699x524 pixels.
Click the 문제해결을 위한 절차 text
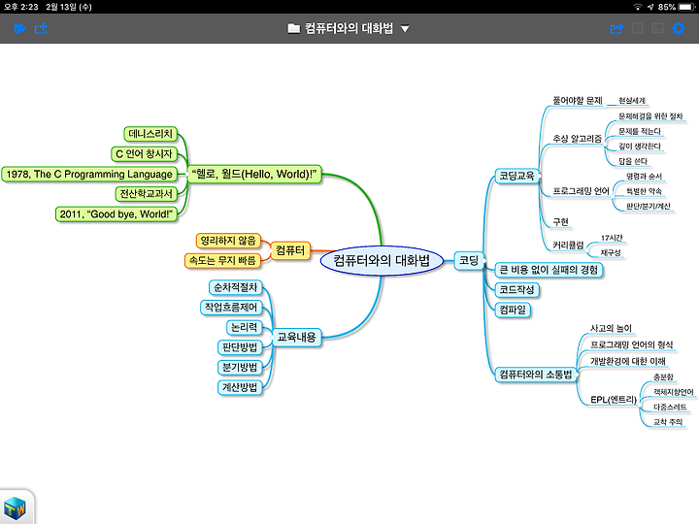[x=650, y=115]
